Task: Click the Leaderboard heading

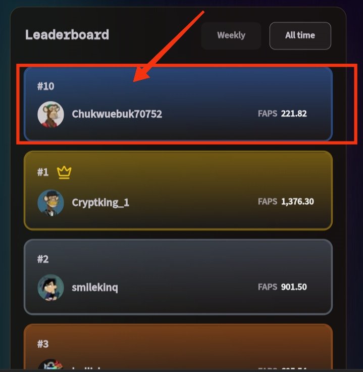Action: (x=67, y=35)
